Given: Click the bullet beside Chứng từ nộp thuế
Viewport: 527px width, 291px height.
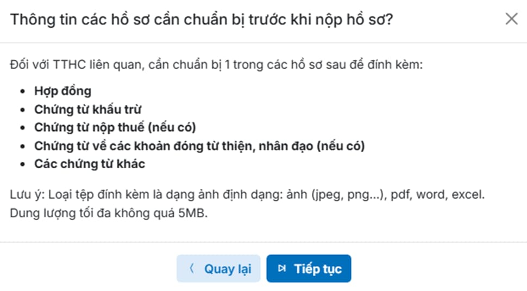Looking at the screenshot, I should click(x=22, y=128).
